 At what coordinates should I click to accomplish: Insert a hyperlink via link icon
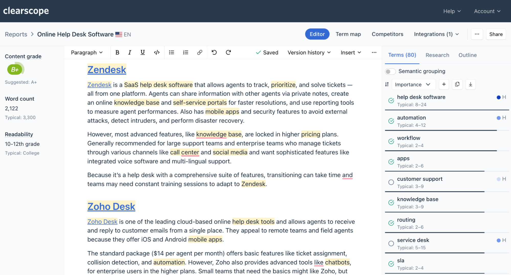[200, 52]
